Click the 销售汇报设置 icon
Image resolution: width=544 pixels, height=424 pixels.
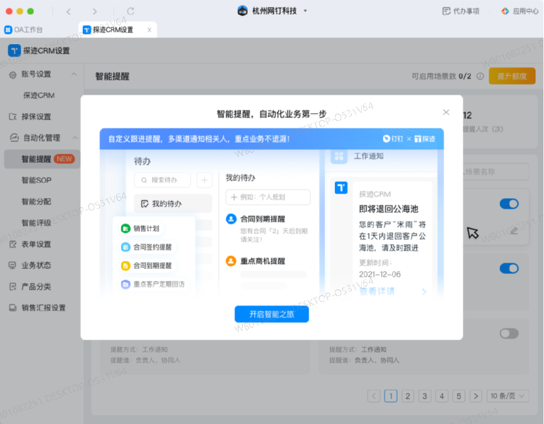pos(13,308)
